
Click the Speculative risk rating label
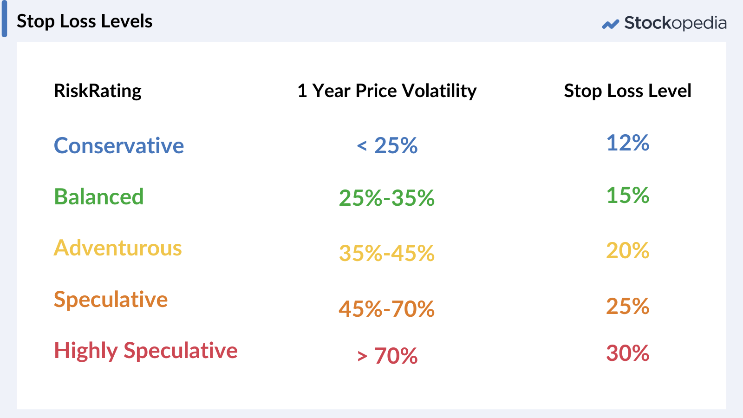(111, 300)
